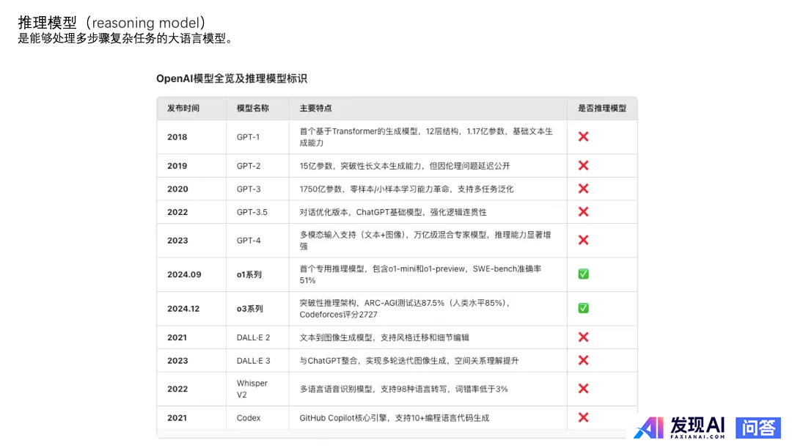792x446 pixels.
Task: Click the GPT-3.5 description 对话优化版本
Action: click(393, 212)
